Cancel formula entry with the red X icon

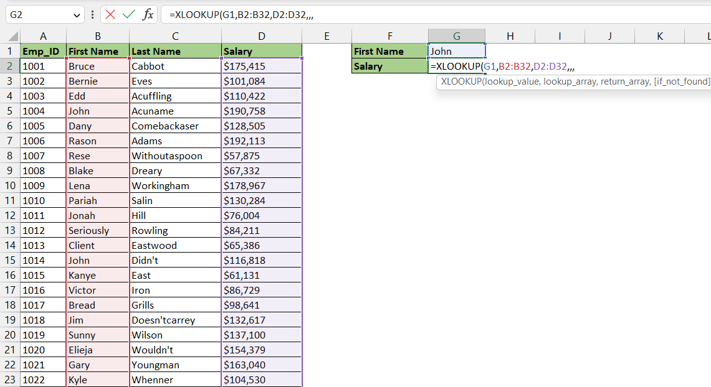110,14
